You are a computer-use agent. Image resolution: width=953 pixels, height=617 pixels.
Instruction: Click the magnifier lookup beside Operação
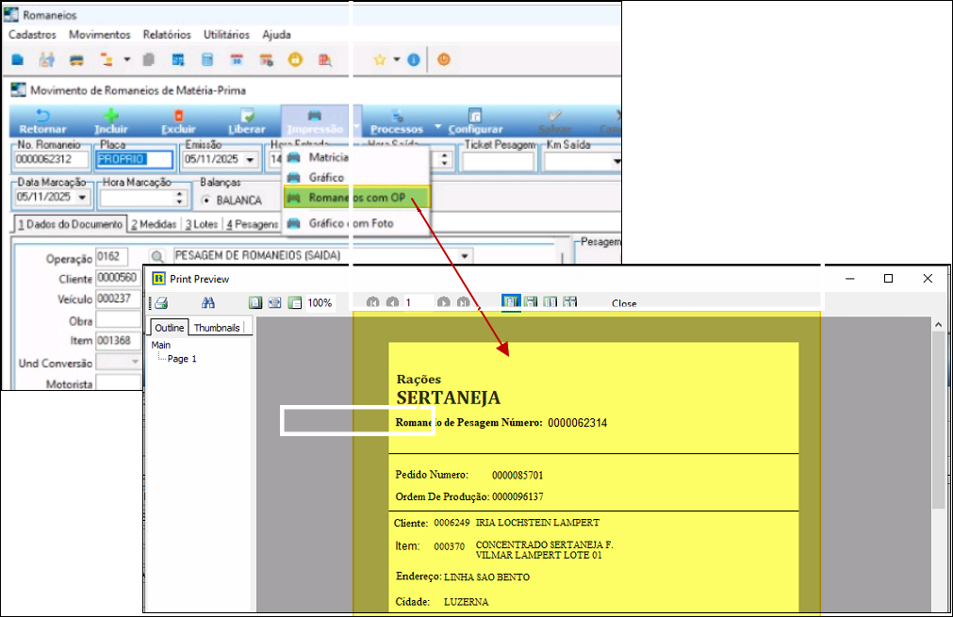pyautogui.click(x=157, y=256)
